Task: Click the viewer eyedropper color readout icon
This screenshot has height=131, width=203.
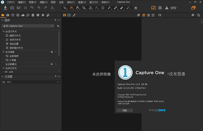Action: tap(74, 15)
